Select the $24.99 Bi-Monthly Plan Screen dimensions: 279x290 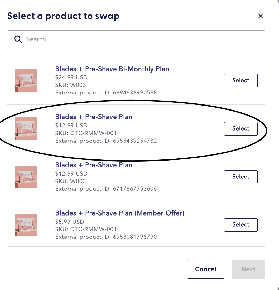pyautogui.click(x=241, y=81)
